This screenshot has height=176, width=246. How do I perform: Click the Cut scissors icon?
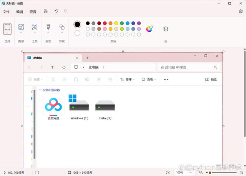click(x=53, y=79)
